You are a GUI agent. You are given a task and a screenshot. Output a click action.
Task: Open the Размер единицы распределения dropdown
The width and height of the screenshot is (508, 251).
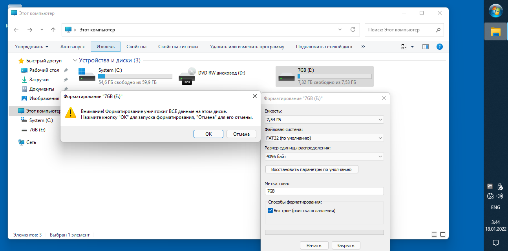coord(324,156)
